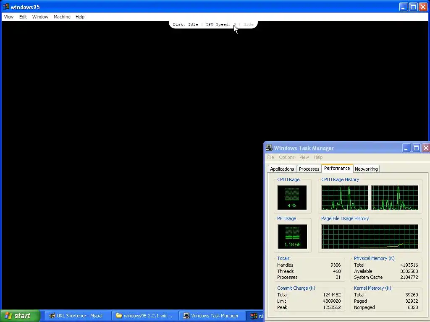Click the Task Manager title bar icon

point(269,148)
